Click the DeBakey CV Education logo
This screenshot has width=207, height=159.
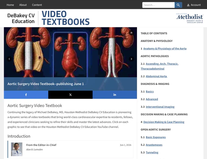point(21,18)
